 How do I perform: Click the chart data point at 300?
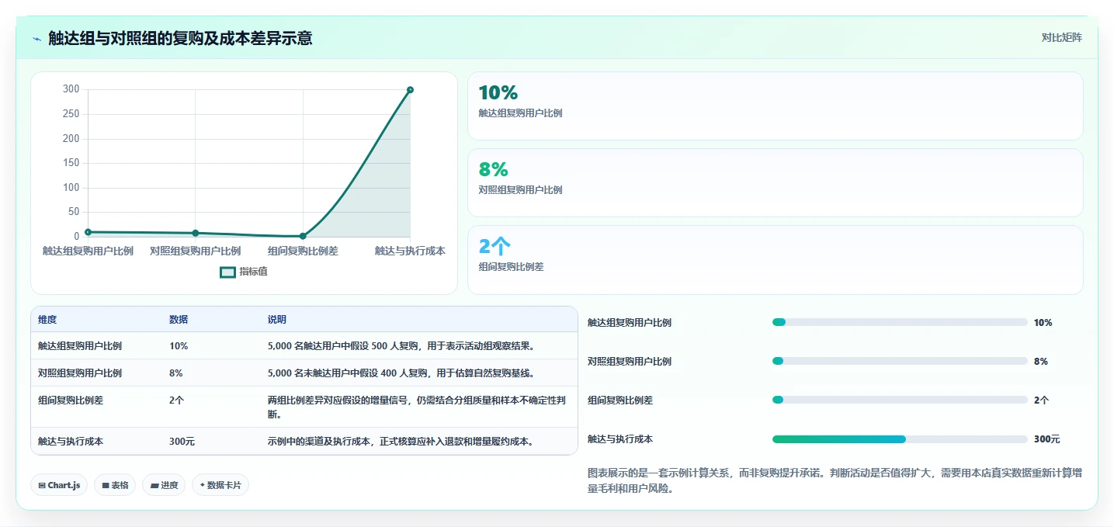pyautogui.click(x=410, y=90)
